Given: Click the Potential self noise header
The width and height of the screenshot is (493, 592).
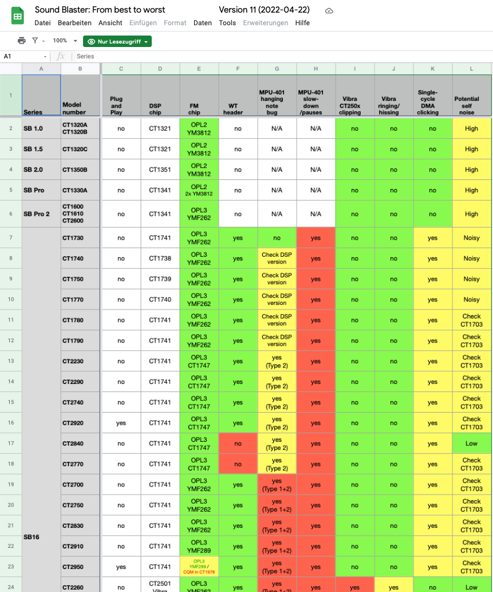Looking at the screenshot, I should pyautogui.click(x=471, y=95).
